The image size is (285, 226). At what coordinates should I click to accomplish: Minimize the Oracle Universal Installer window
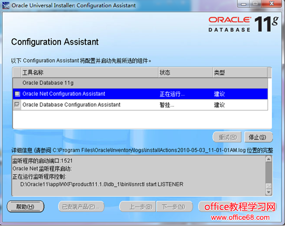tap(244, 4)
